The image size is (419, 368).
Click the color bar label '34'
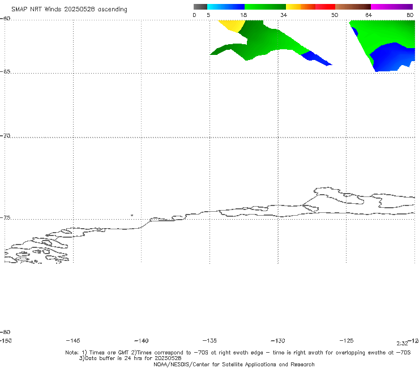tap(284, 15)
